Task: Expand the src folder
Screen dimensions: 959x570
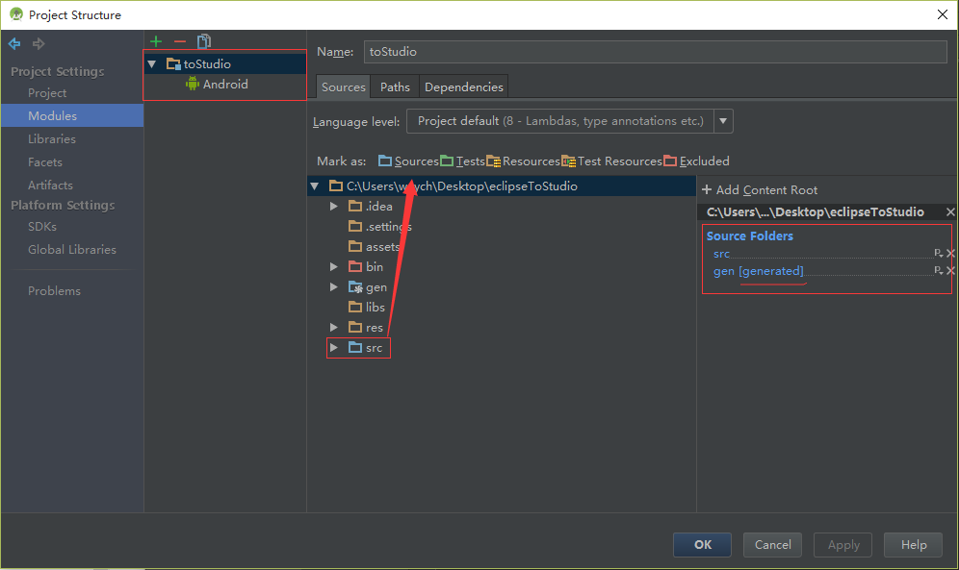Action: pos(334,347)
